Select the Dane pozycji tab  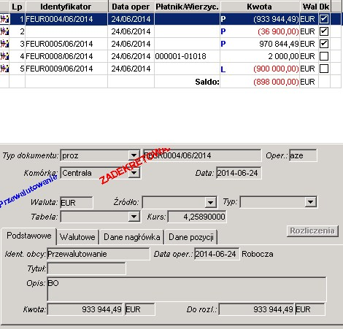coord(191,237)
